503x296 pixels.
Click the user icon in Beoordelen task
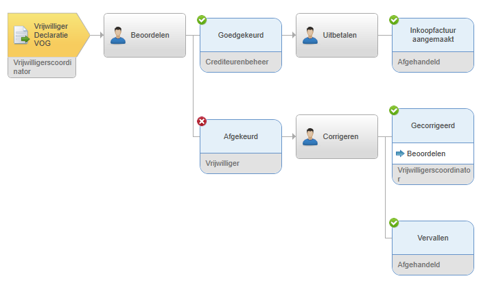pos(118,35)
